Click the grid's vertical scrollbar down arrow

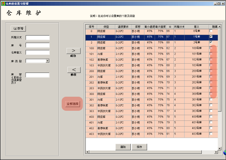coord(219,149)
